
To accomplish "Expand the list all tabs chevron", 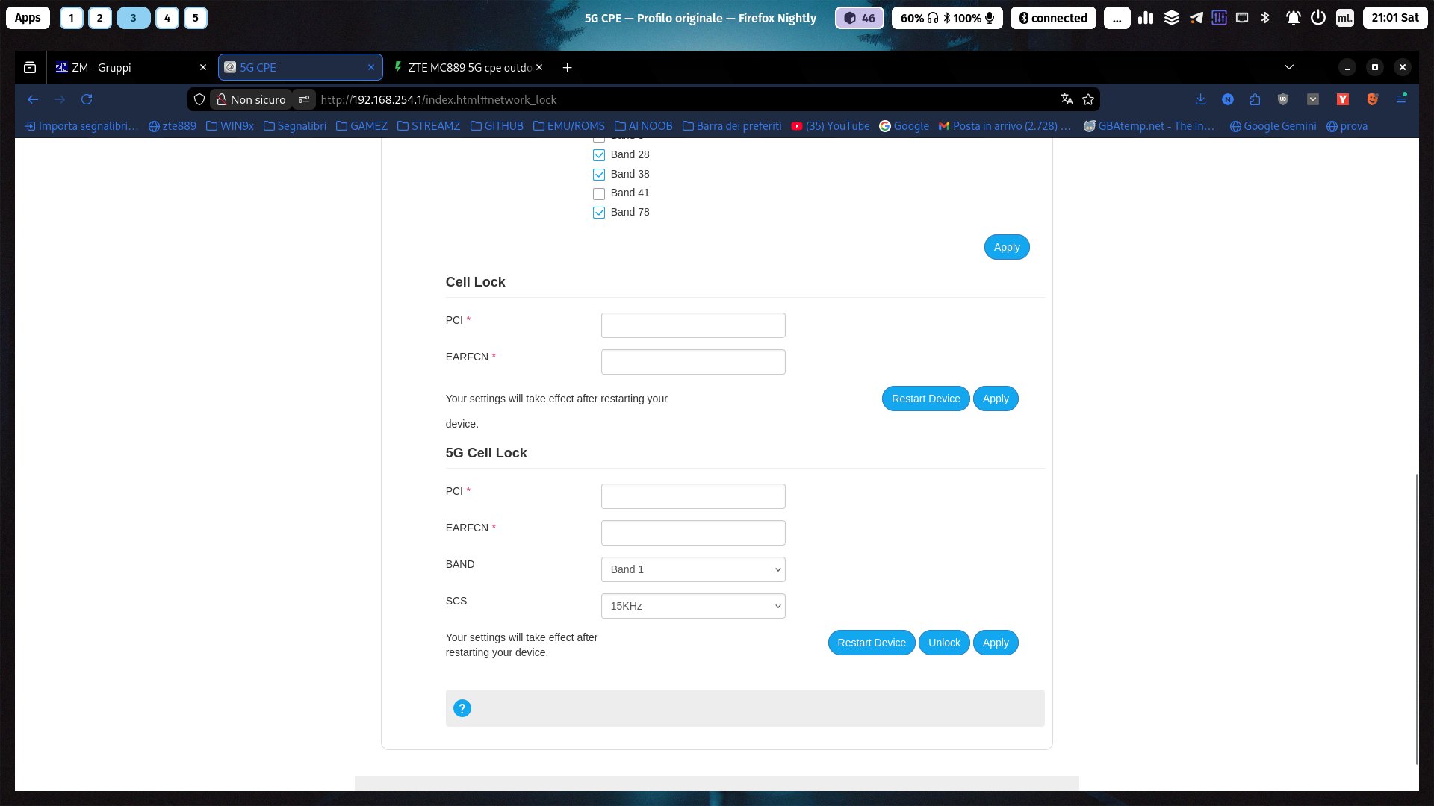I will tap(1288, 67).
